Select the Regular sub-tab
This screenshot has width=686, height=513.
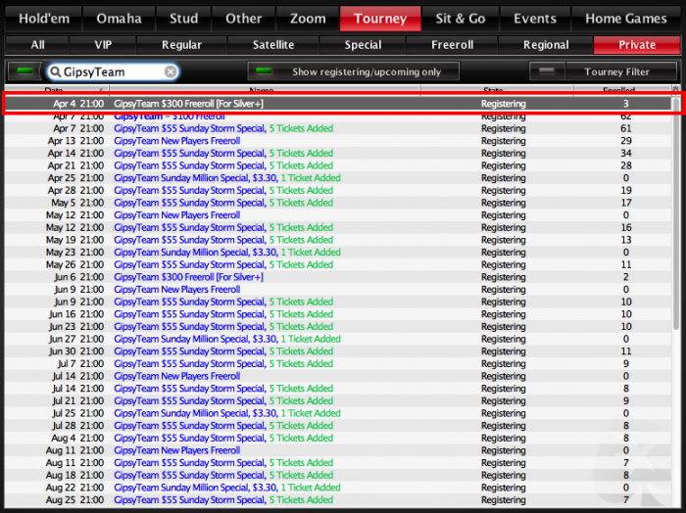point(181,45)
